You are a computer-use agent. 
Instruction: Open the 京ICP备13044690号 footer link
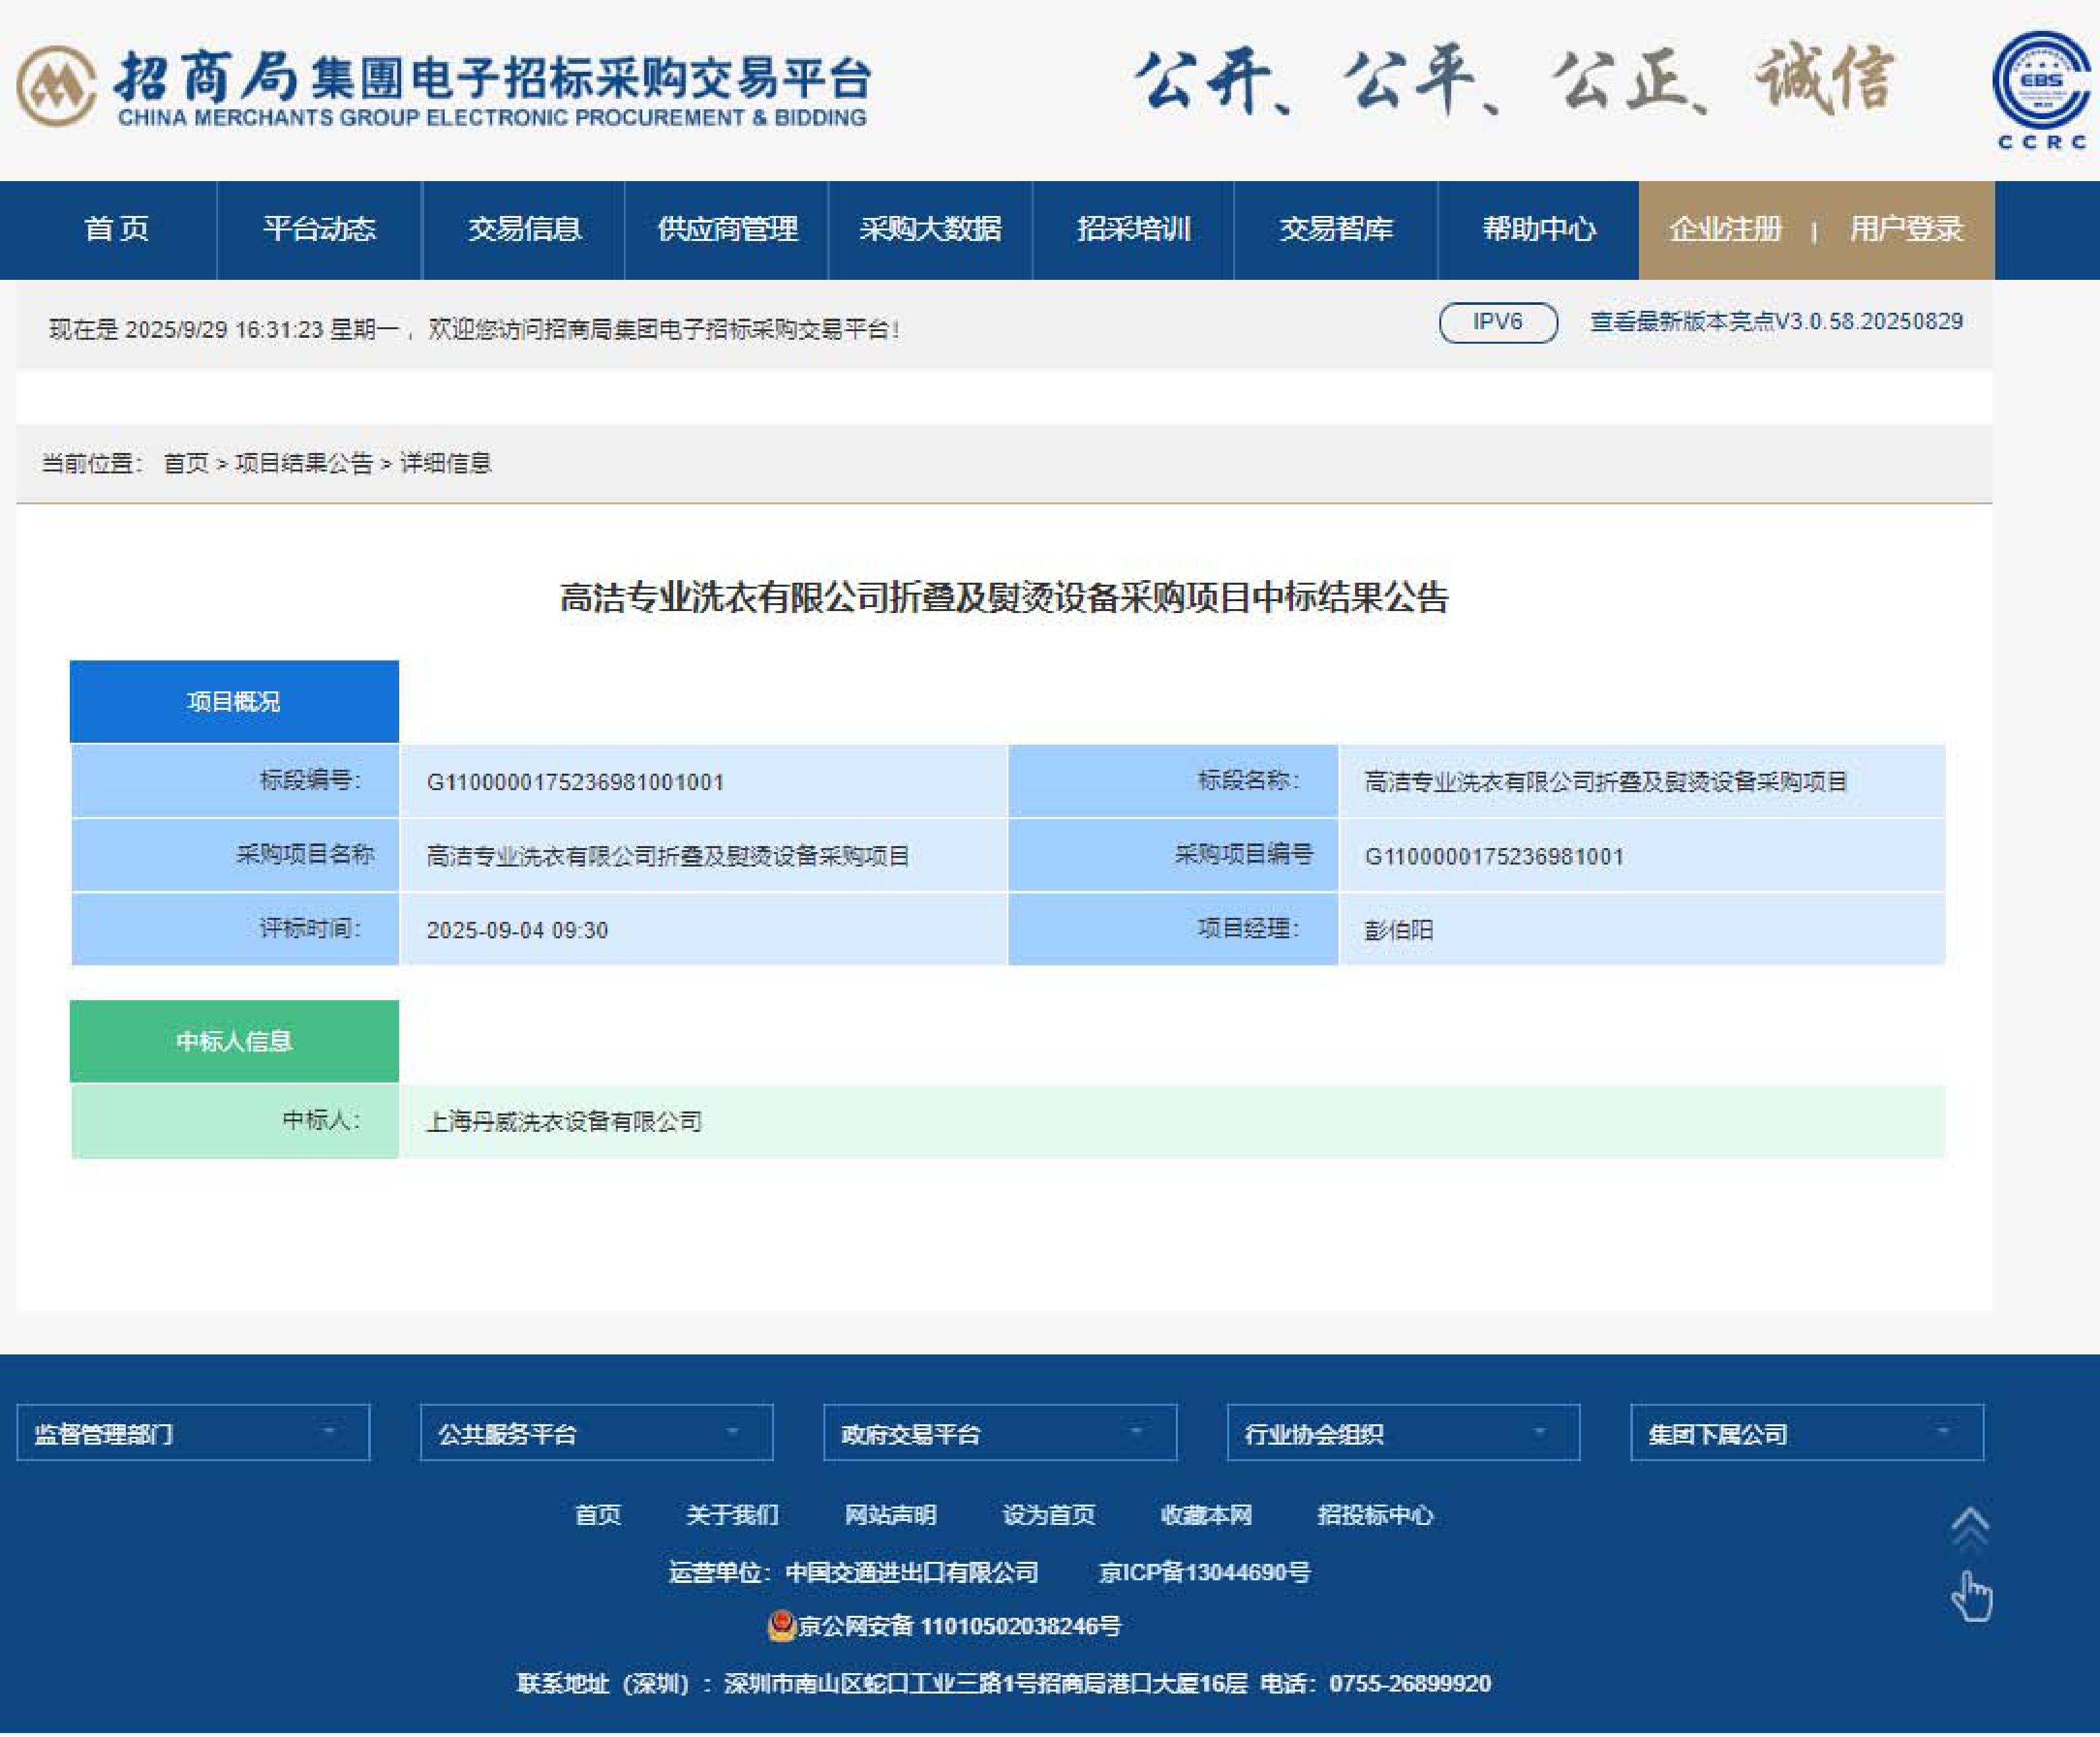1204,1572
